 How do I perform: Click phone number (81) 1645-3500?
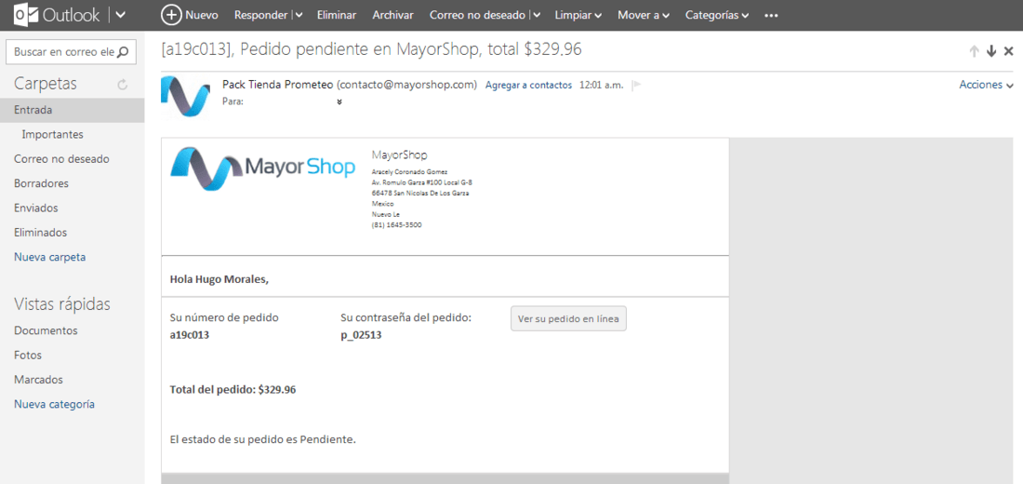pos(397,224)
